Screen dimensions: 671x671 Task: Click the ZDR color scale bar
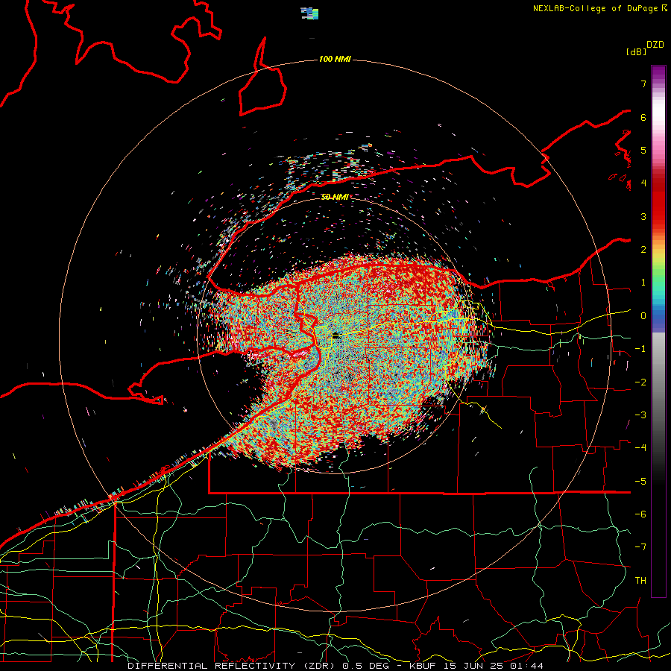tap(658, 331)
